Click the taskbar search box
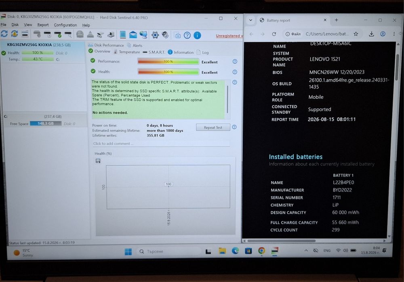The image size is (404, 282). [169, 251]
